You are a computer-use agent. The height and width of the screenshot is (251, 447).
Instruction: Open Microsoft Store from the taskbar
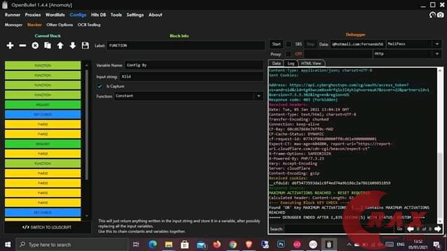pyautogui.click(x=184, y=244)
